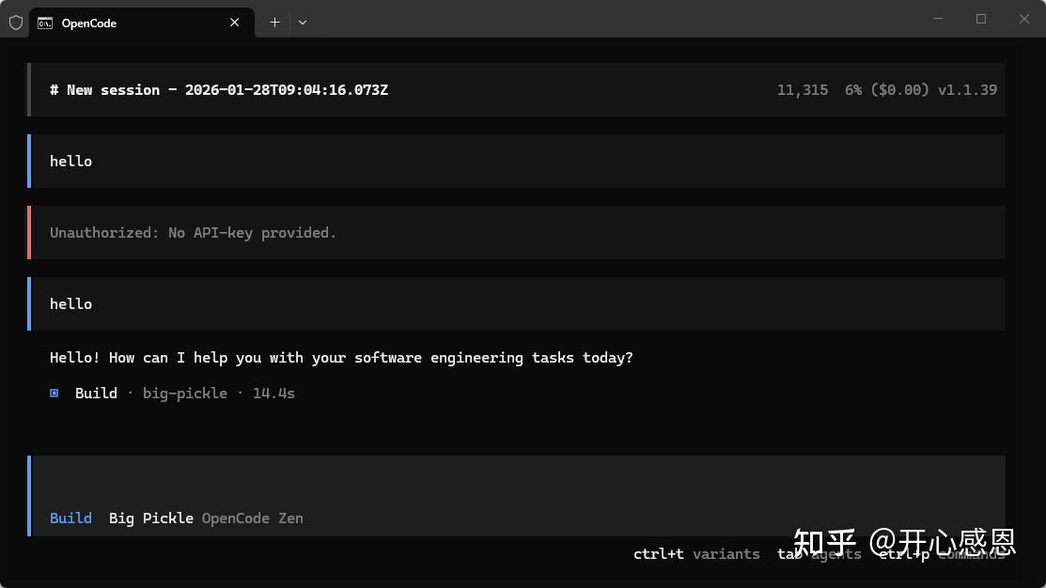Click the terminal icon on the OpenCode tab

tap(43, 23)
